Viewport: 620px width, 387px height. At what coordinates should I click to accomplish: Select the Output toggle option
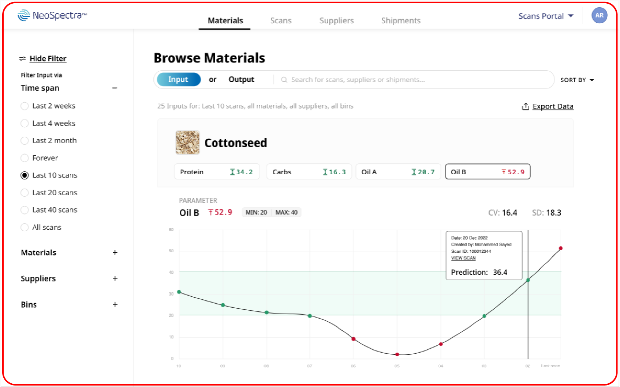[x=241, y=79]
